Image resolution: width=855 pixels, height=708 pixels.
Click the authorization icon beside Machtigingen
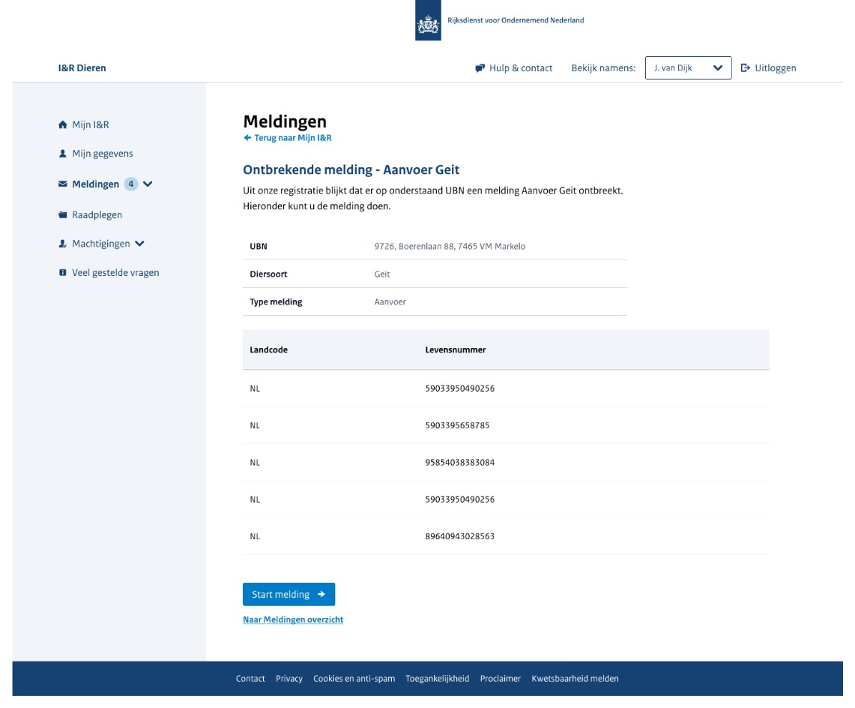(x=63, y=244)
